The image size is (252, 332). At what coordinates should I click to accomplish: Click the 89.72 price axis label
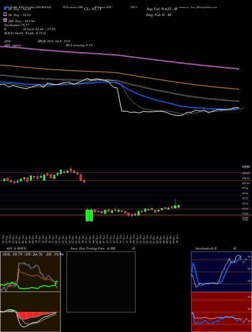point(245,198)
